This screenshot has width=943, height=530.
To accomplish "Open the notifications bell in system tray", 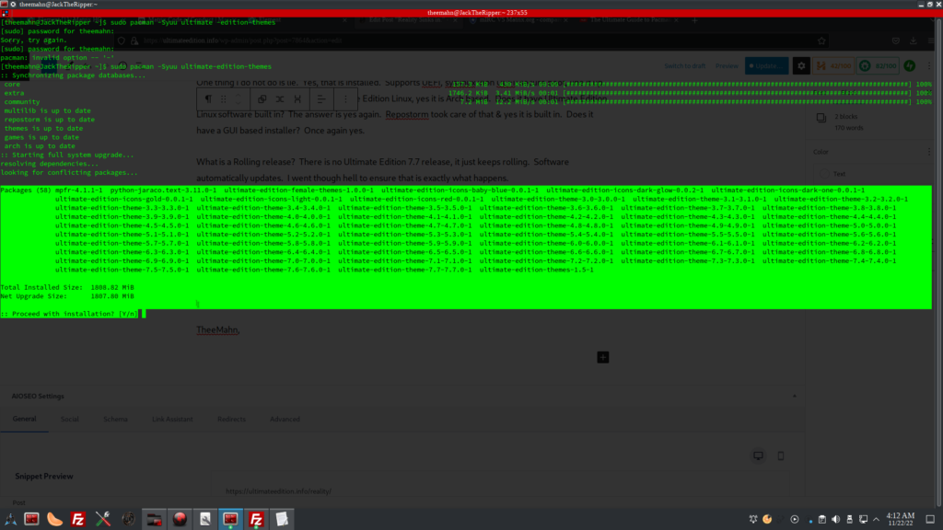I will tap(753, 519).
